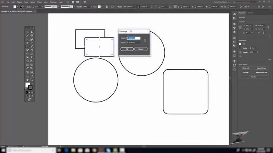
Task: Open brush definition dropdown
Action: (74, 7)
